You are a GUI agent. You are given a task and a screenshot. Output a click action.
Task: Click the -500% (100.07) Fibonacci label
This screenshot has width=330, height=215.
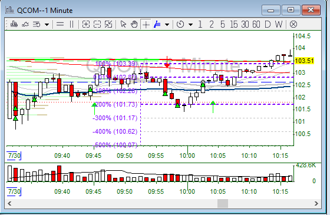[115, 145]
